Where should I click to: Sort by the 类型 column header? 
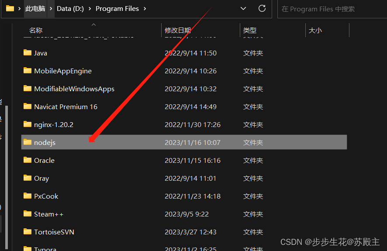[250, 30]
